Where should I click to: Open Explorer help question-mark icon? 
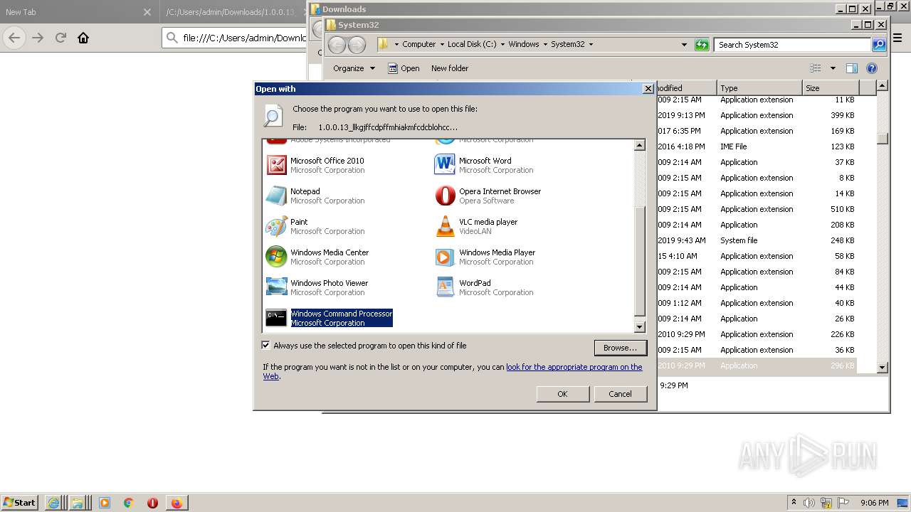coord(872,68)
